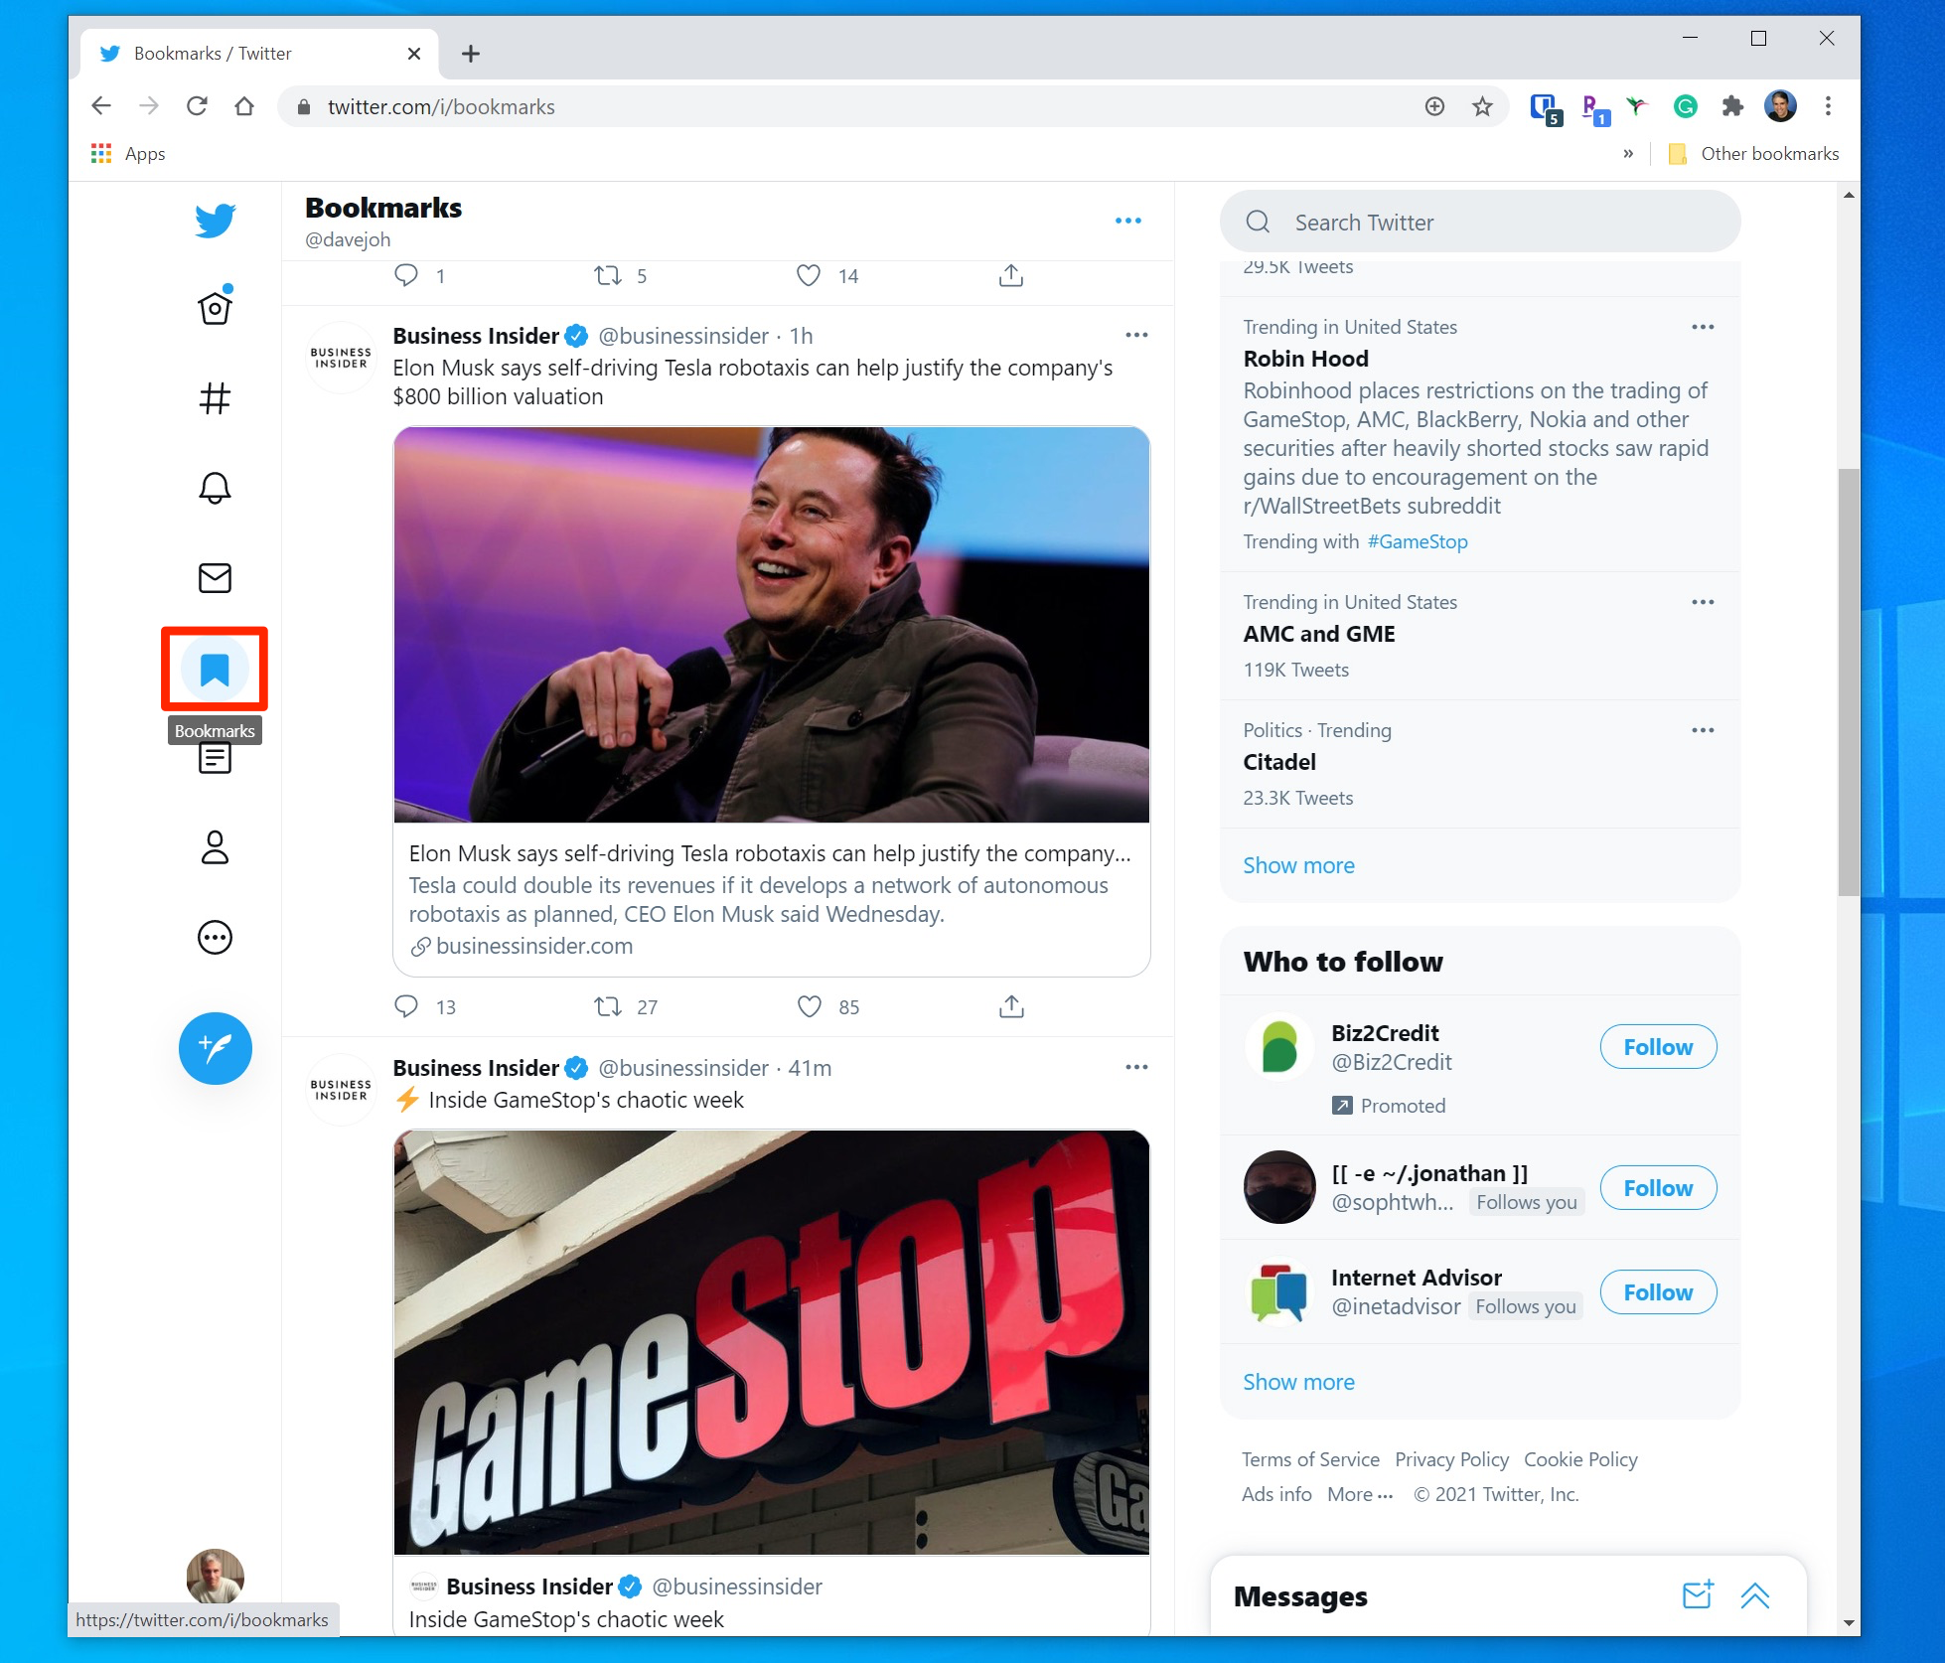The image size is (1945, 1663).
Task: Follow Internet Advisor
Action: [1658, 1292]
